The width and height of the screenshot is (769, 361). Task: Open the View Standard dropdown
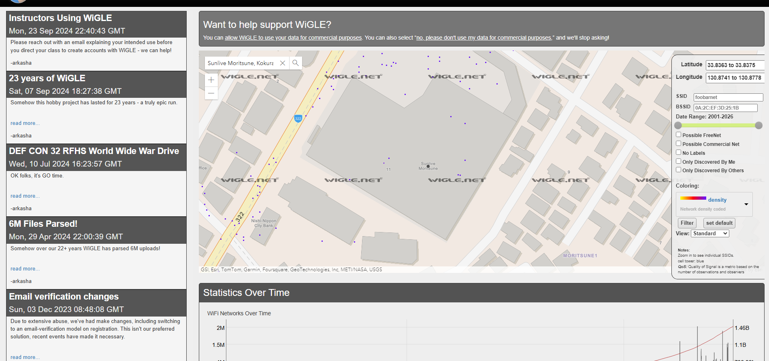(710, 234)
